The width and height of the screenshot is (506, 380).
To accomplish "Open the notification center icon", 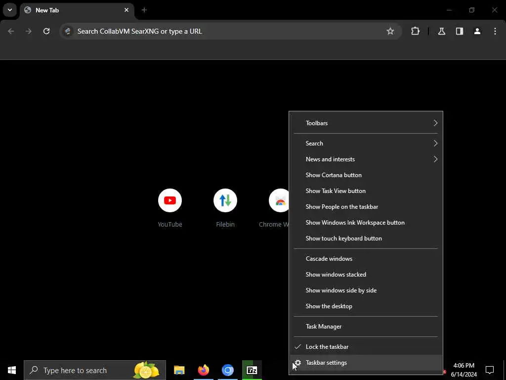I will [x=490, y=370].
